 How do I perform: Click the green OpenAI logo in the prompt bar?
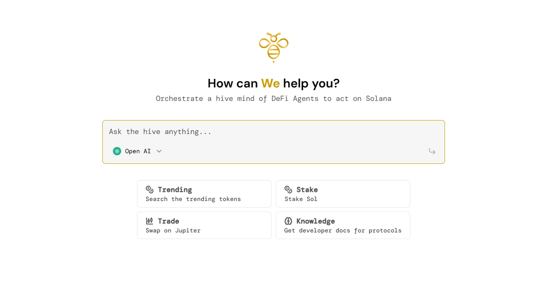[x=117, y=151]
